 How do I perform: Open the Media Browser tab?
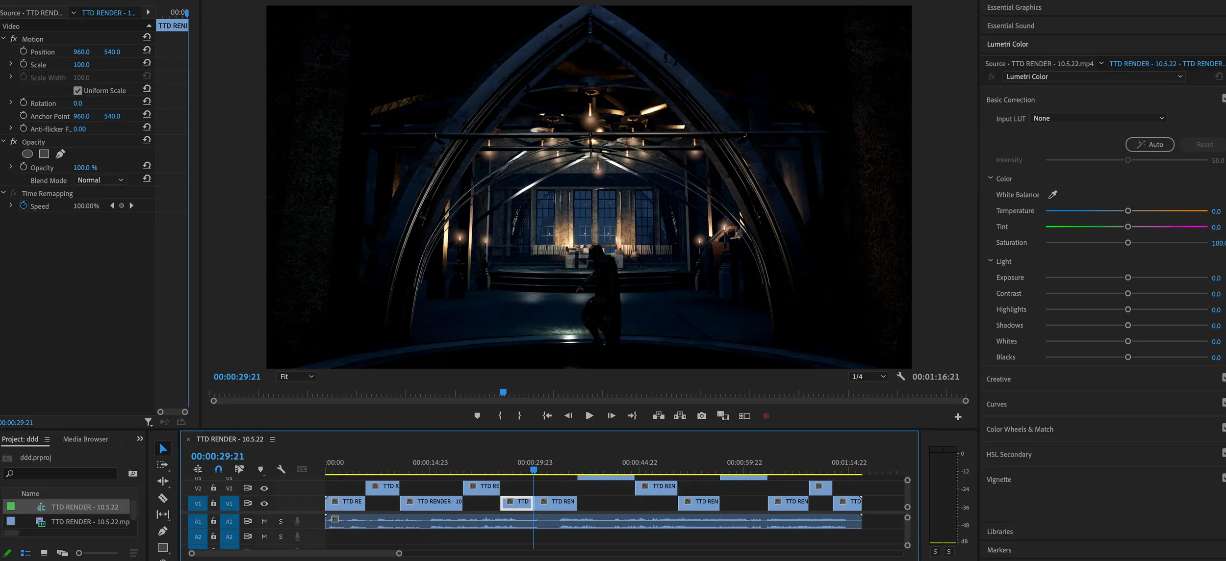coord(85,439)
